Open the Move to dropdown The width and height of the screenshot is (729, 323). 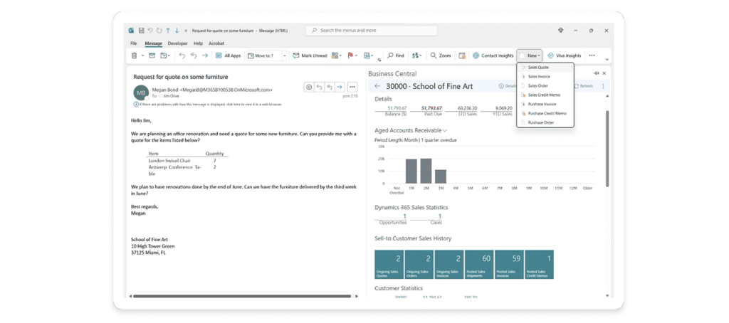click(285, 55)
